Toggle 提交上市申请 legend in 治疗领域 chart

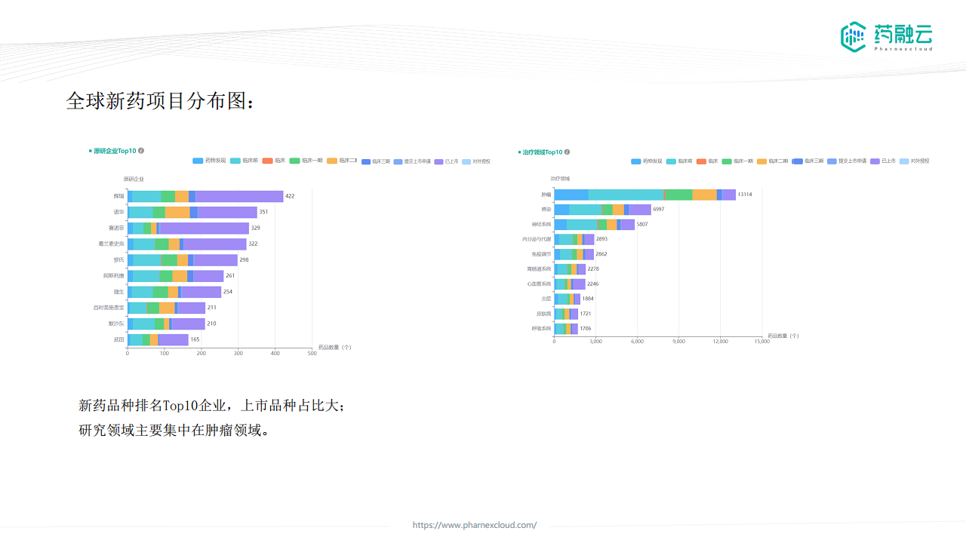(x=848, y=161)
